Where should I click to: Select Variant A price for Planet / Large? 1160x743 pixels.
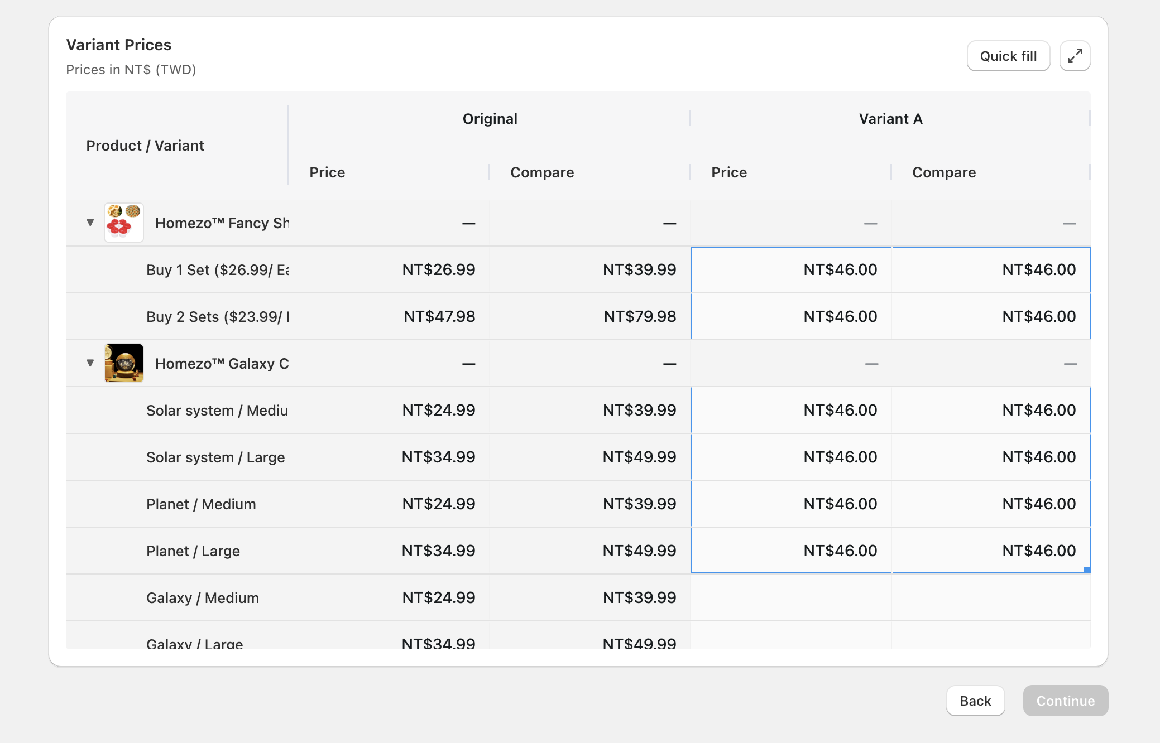pyautogui.click(x=791, y=551)
